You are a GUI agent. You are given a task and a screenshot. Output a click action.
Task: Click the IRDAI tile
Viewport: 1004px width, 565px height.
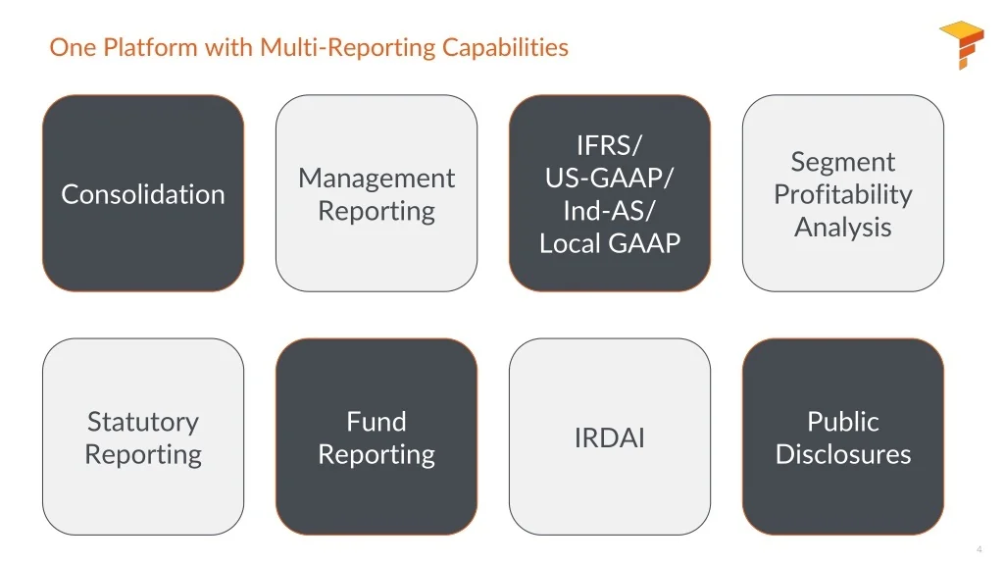pos(610,437)
